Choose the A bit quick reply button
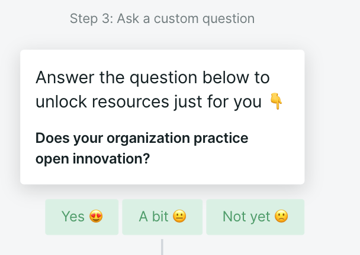Screen dimensions: 360x255 (x=162, y=217)
